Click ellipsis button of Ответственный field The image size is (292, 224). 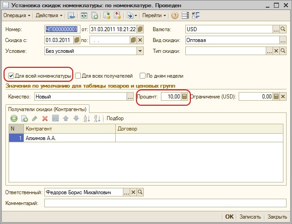click(x=127, y=192)
